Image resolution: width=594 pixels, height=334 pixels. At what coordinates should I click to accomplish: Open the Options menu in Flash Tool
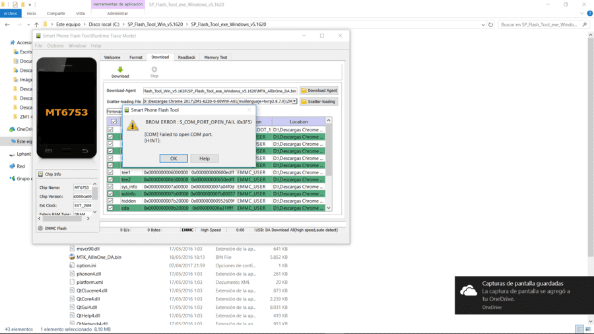(55, 46)
